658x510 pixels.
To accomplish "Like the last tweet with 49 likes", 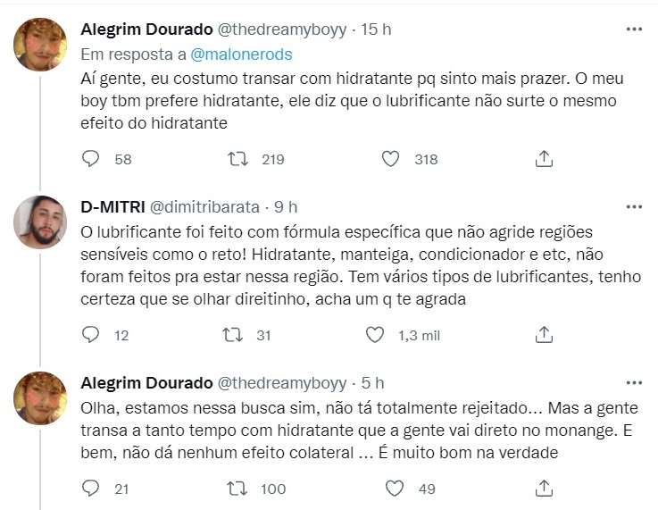I will click(394, 489).
